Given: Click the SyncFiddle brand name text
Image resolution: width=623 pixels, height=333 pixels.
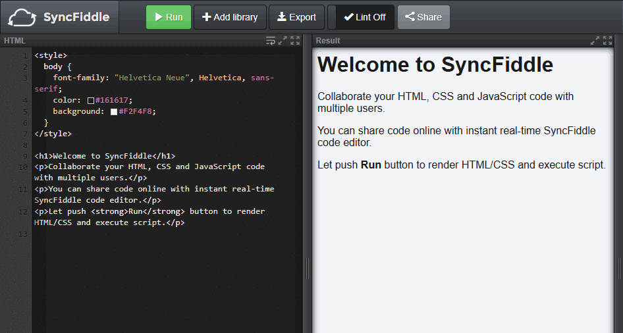Looking at the screenshot, I should coord(76,17).
